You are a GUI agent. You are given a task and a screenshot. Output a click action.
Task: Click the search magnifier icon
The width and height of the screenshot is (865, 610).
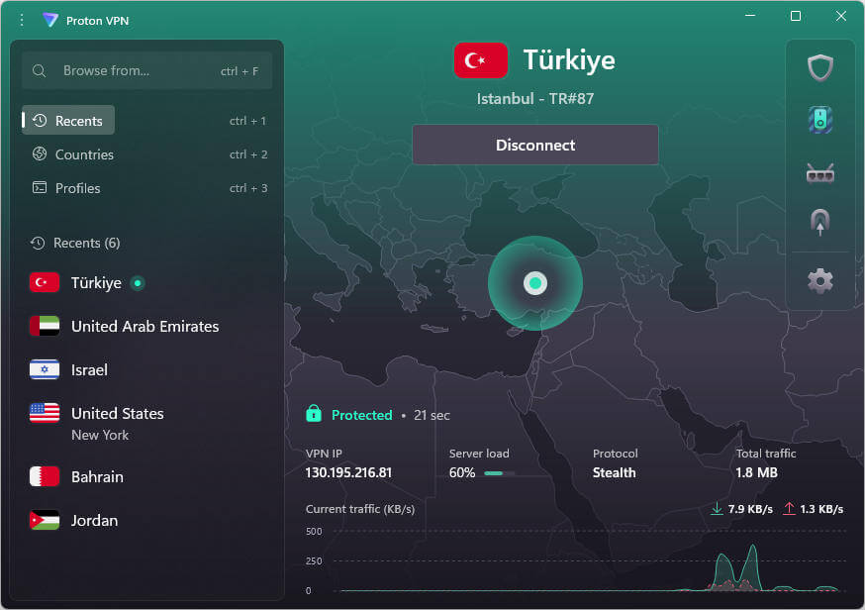click(40, 70)
